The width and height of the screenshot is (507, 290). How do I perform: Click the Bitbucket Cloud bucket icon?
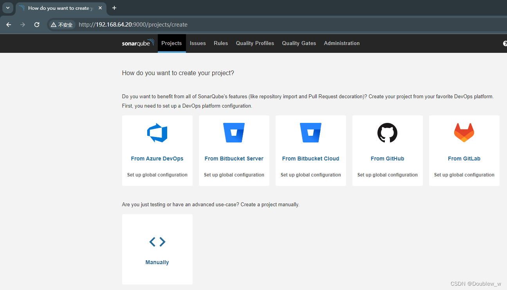coord(310,133)
